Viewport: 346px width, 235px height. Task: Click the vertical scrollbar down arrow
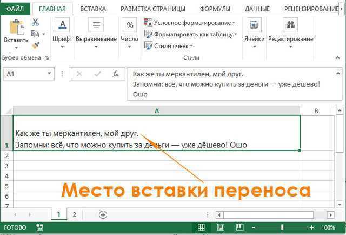[340, 204]
